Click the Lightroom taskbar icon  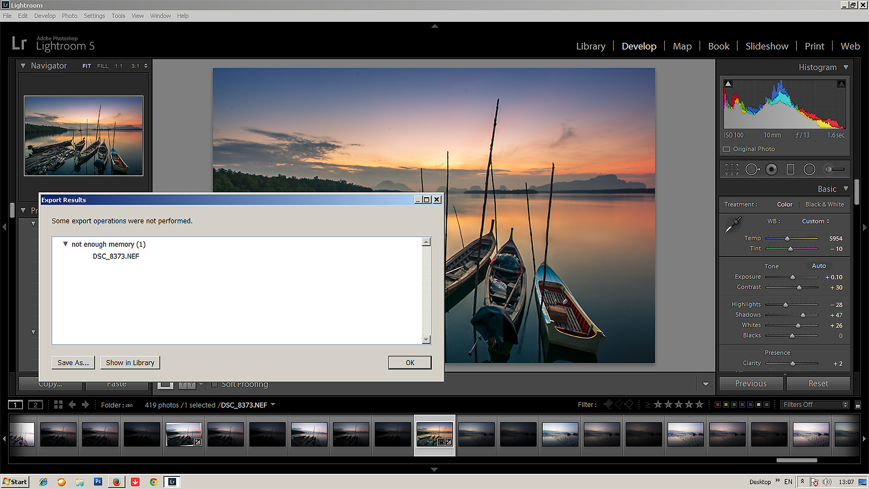172,482
